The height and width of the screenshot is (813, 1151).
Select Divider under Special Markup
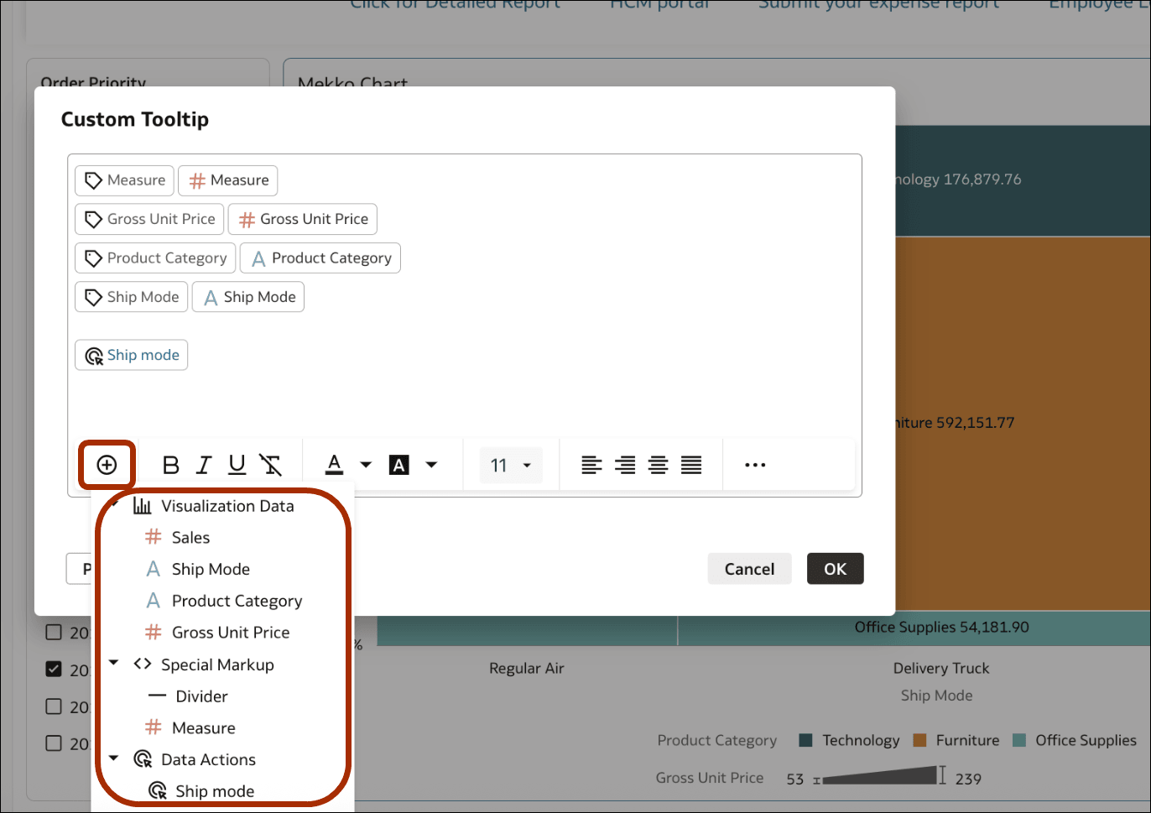(x=201, y=696)
